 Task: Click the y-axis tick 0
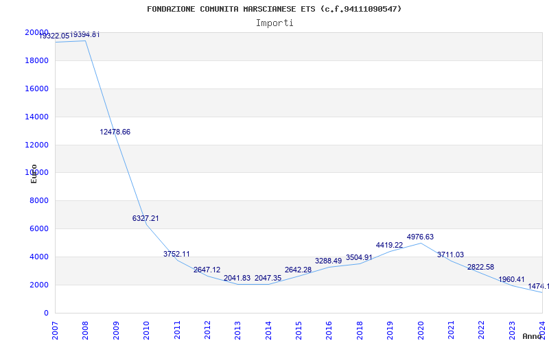46,313
